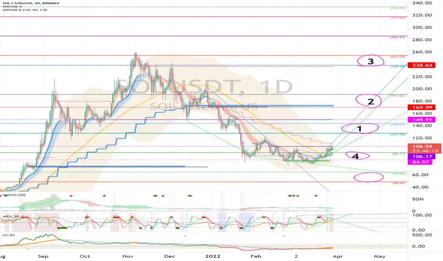Click the (64.47) level label
The image size is (443, 261).
pyautogui.click(x=398, y=173)
